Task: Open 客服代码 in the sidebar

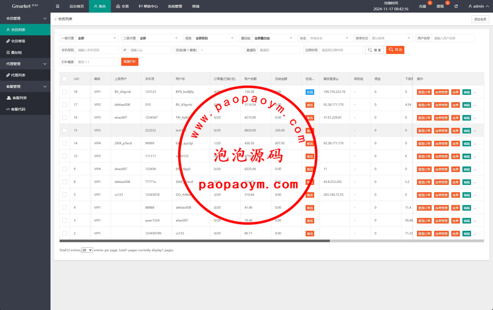Action: coord(25,109)
